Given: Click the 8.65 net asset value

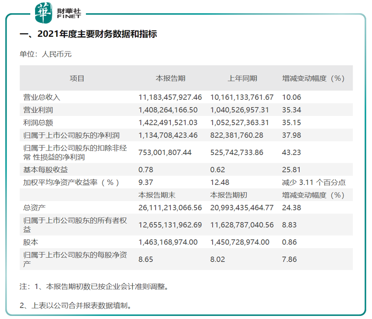Looking at the screenshot, I should tap(145, 259).
